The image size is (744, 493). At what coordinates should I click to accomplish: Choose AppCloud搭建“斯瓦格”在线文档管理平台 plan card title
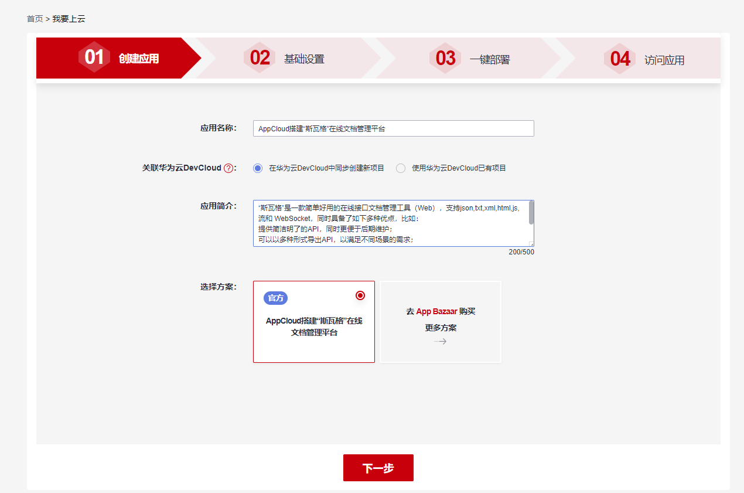pos(314,327)
